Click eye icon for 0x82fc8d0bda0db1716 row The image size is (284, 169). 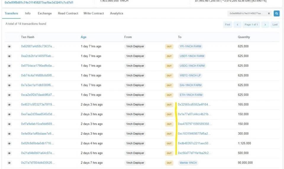pos(9,143)
